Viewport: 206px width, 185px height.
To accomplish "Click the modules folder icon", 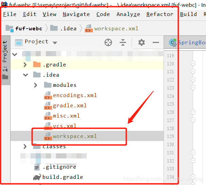I will (48, 85).
